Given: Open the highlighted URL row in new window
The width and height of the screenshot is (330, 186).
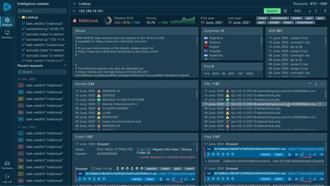Looking at the screenshot, I should point(320,104).
